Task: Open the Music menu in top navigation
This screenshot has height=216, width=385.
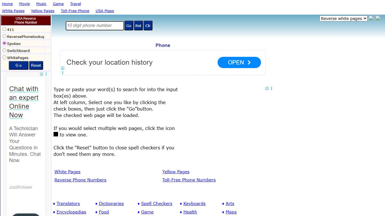Action: click(41, 4)
